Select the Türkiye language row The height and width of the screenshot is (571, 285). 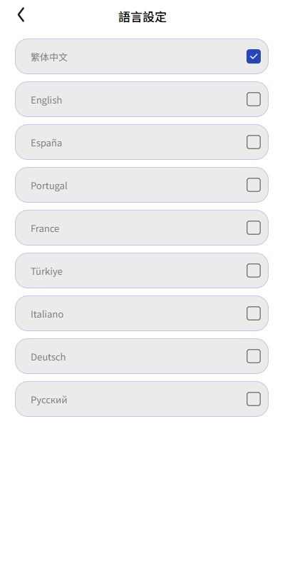click(142, 271)
